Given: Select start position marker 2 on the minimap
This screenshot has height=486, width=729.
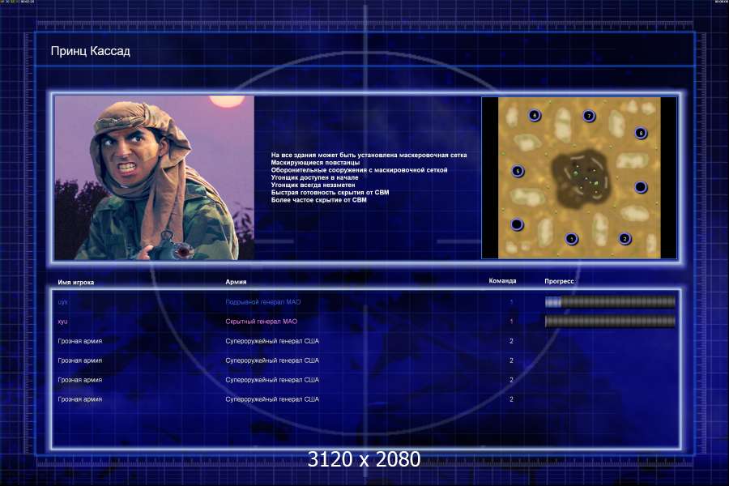Looking at the screenshot, I should click(625, 239).
